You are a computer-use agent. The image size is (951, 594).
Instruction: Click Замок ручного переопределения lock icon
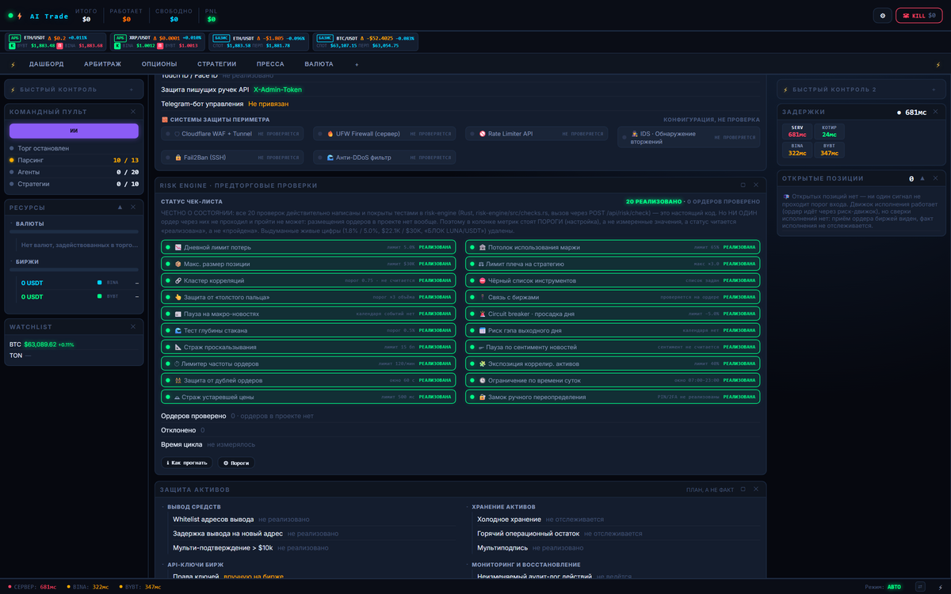coord(482,397)
